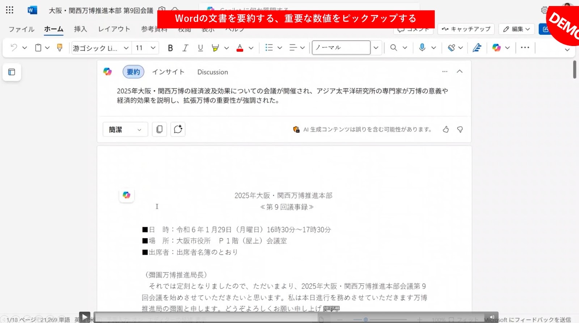The width and height of the screenshot is (579, 323).
Task: Click the video play button
Action: [x=84, y=317]
